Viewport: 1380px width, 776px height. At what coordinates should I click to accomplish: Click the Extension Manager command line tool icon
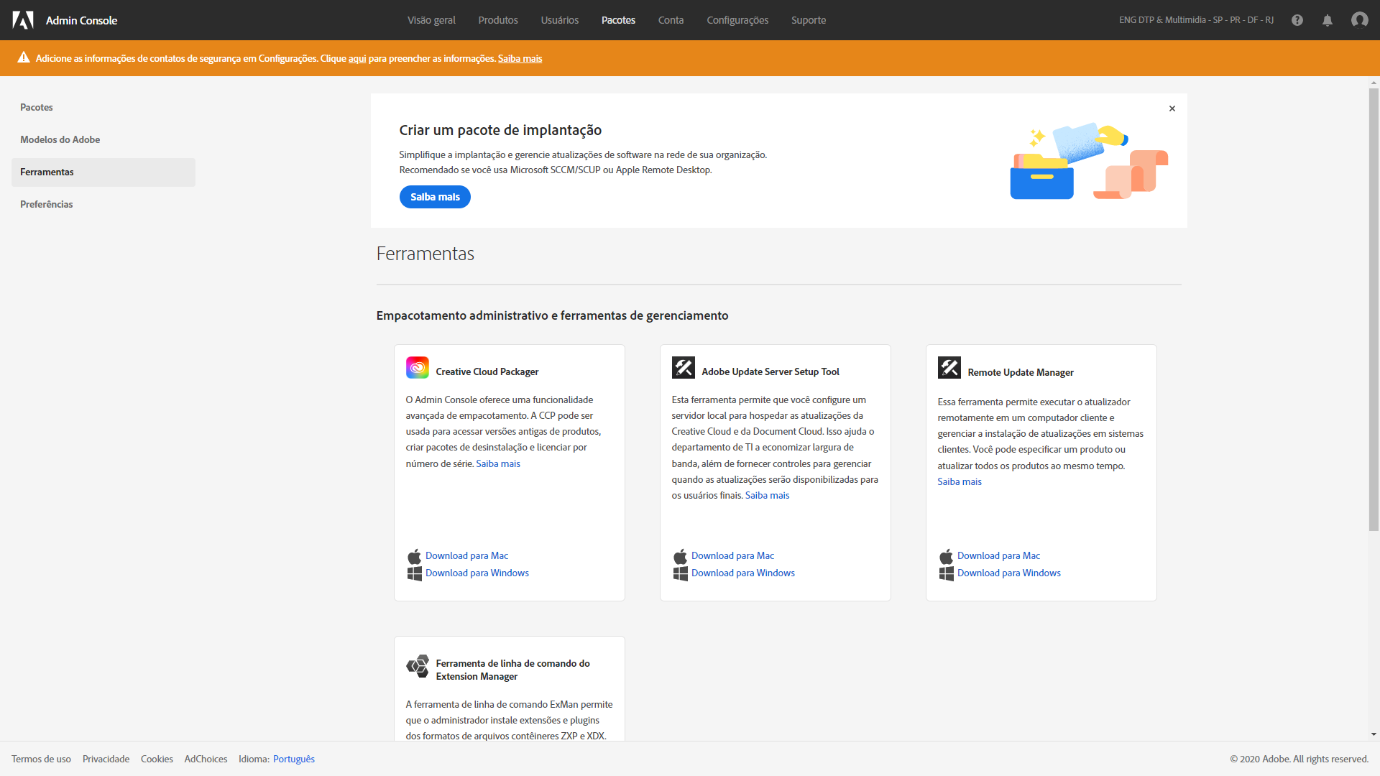point(418,666)
